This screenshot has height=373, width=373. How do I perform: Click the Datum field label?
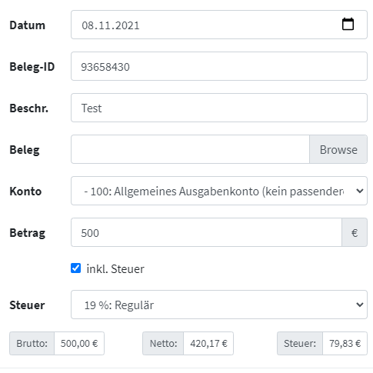click(x=28, y=25)
